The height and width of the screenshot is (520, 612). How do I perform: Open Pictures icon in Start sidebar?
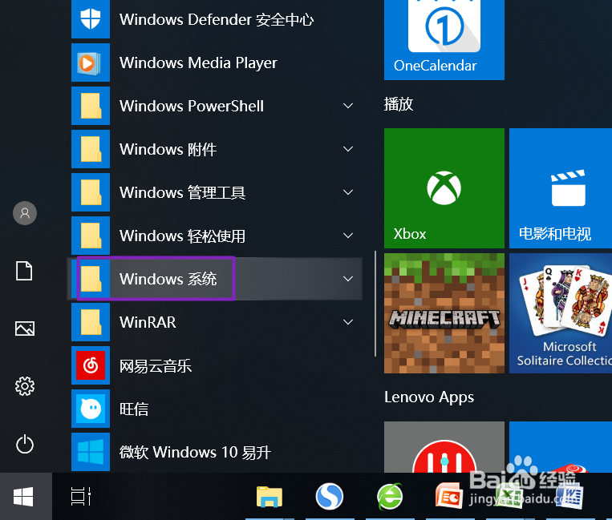[25, 329]
